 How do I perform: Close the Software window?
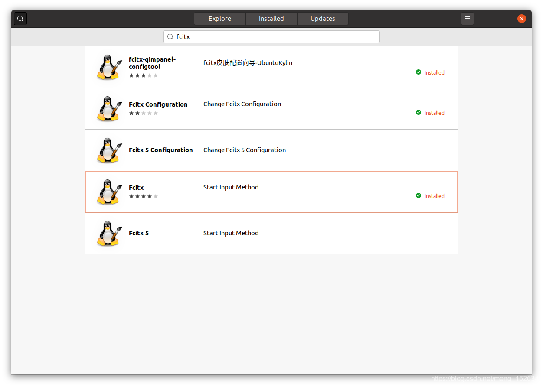(522, 19)
